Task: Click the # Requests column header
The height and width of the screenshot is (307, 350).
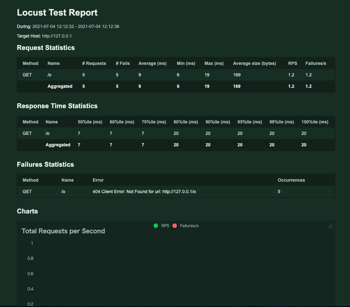Action: pyautogui.click(x=94, y=63)
